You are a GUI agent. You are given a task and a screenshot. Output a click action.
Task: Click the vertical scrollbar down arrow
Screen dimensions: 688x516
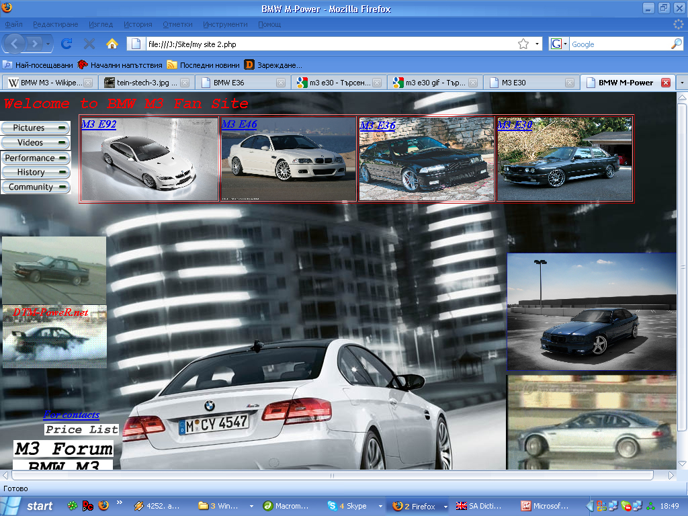click(682, 464)
